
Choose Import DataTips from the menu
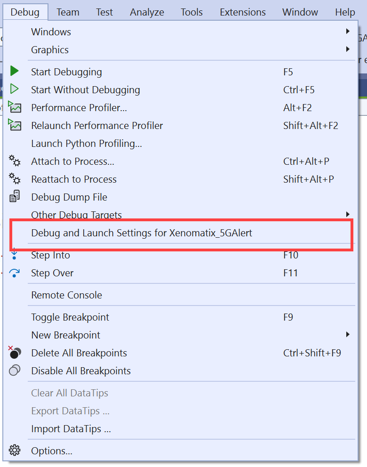click(x=71, y=429)
